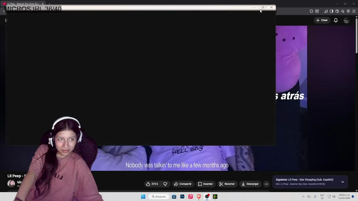Click the Guardar save button
The height and width of the screenshot is (201, 358).
pyautogui.click(x=205, y=184)
